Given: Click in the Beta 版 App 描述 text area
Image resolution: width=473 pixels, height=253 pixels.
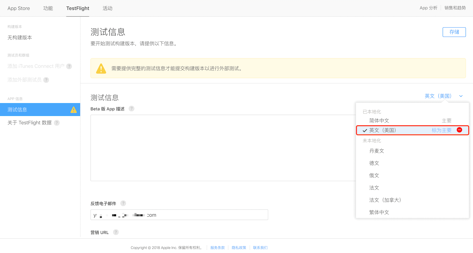Looking at the screenshot, I should tap(223, 148).
